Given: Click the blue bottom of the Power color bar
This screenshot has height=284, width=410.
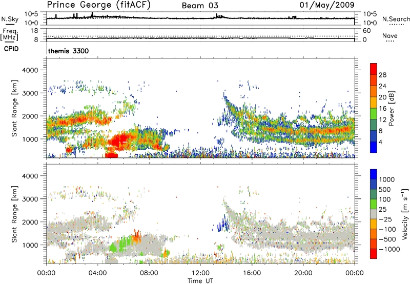Looking at the screenshot, I should pyautogui.click(x=374, y=148).
